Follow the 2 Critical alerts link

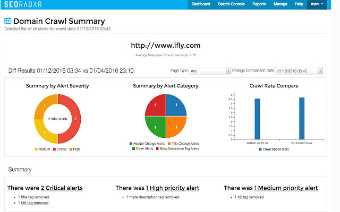[62, 188]
